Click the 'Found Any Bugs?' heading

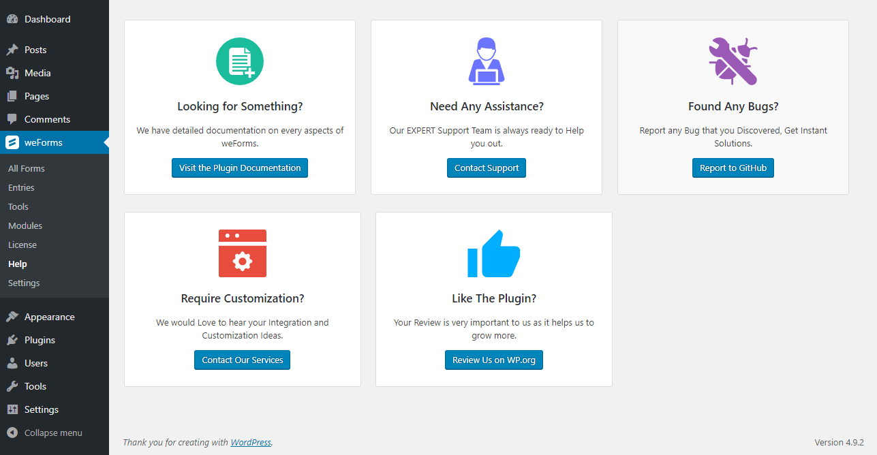coord(733,106)
